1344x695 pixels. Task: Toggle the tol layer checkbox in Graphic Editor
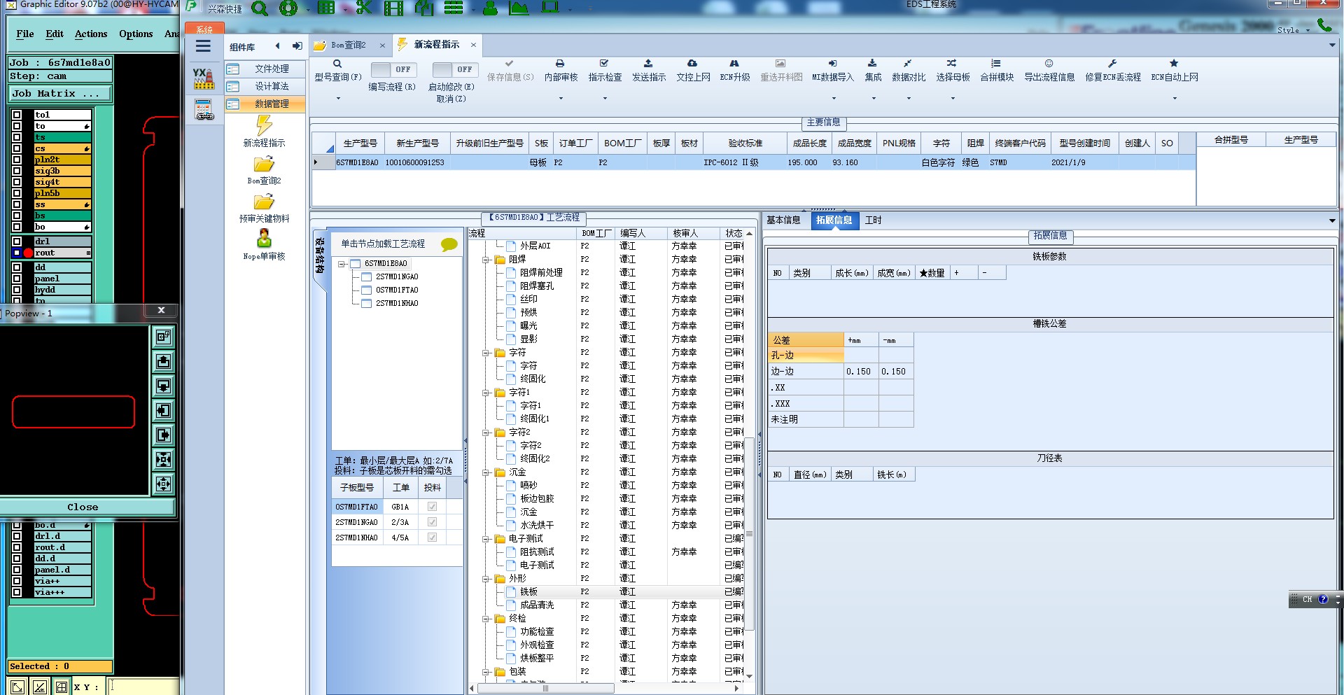[x=17, y=115]
